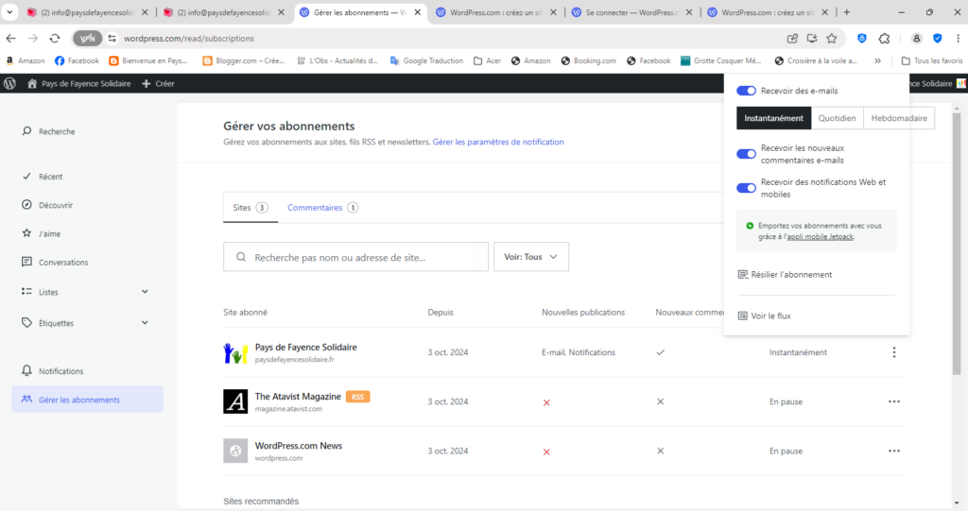
Task: Select the Hebdomadaire frequency option
Action: (x=898, y=118)
